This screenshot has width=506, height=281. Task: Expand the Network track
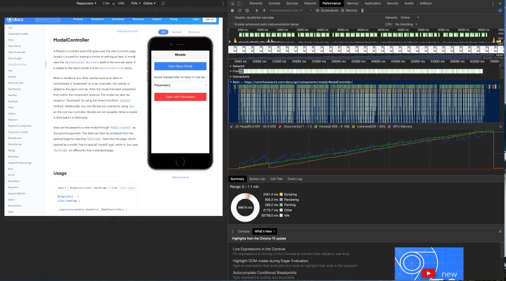230,66
